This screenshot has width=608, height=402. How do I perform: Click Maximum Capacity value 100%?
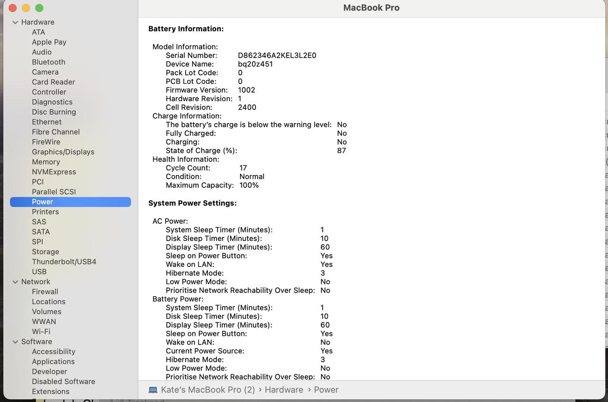coord(249,185)
